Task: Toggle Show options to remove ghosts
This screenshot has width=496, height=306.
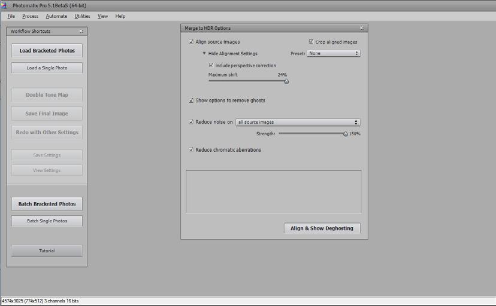Action: [191, 100]
